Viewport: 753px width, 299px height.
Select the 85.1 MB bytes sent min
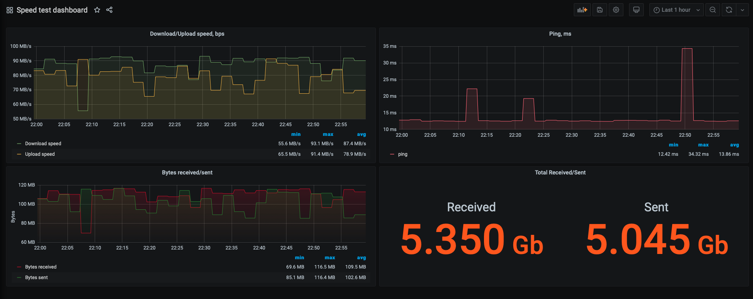point(295,277)
